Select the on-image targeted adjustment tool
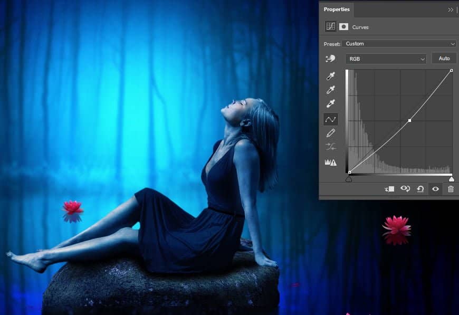 [x=331, y=59]
